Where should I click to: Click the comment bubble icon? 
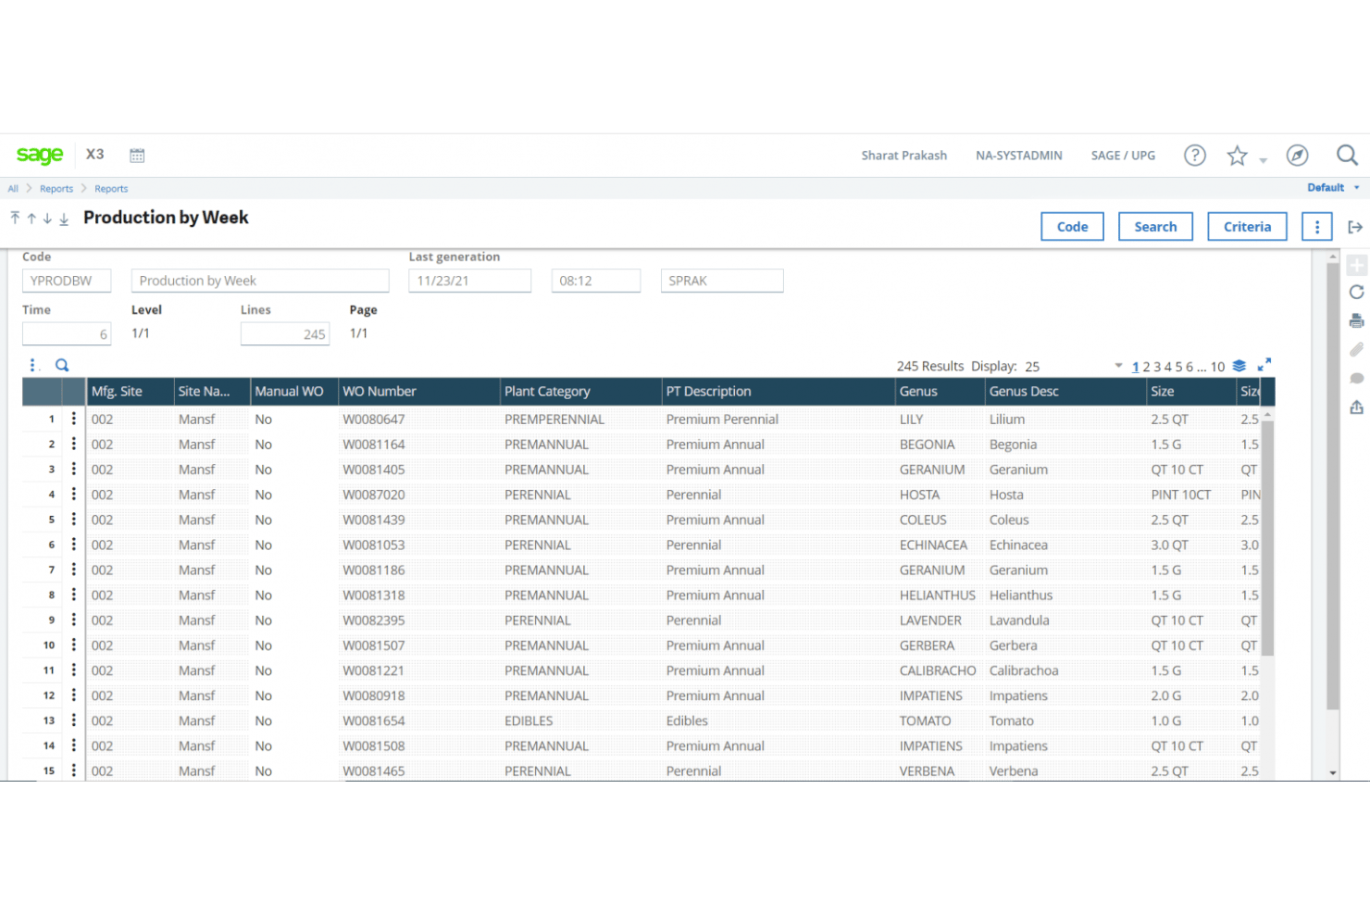tap(1356, 378)
